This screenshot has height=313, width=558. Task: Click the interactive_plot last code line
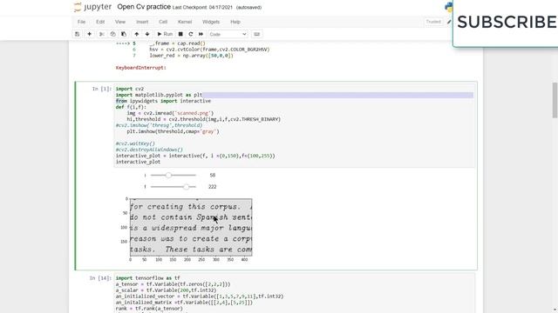click(x=138, y=162)
